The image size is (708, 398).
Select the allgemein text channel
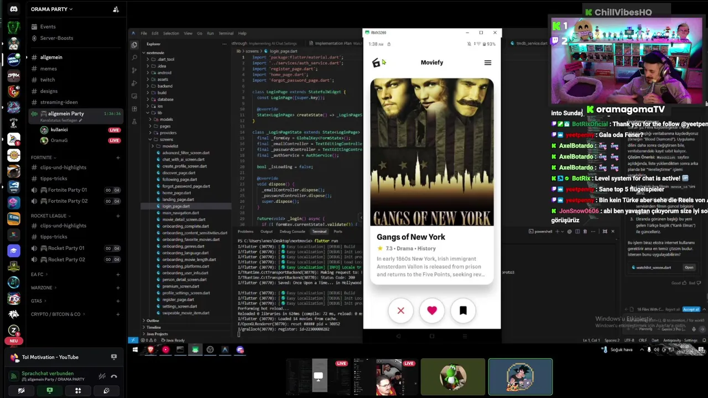point(51,57)
